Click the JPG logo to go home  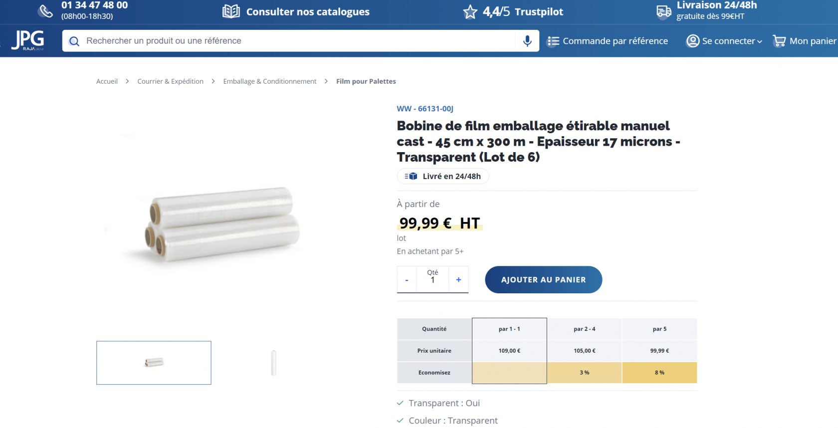[28, 40]
